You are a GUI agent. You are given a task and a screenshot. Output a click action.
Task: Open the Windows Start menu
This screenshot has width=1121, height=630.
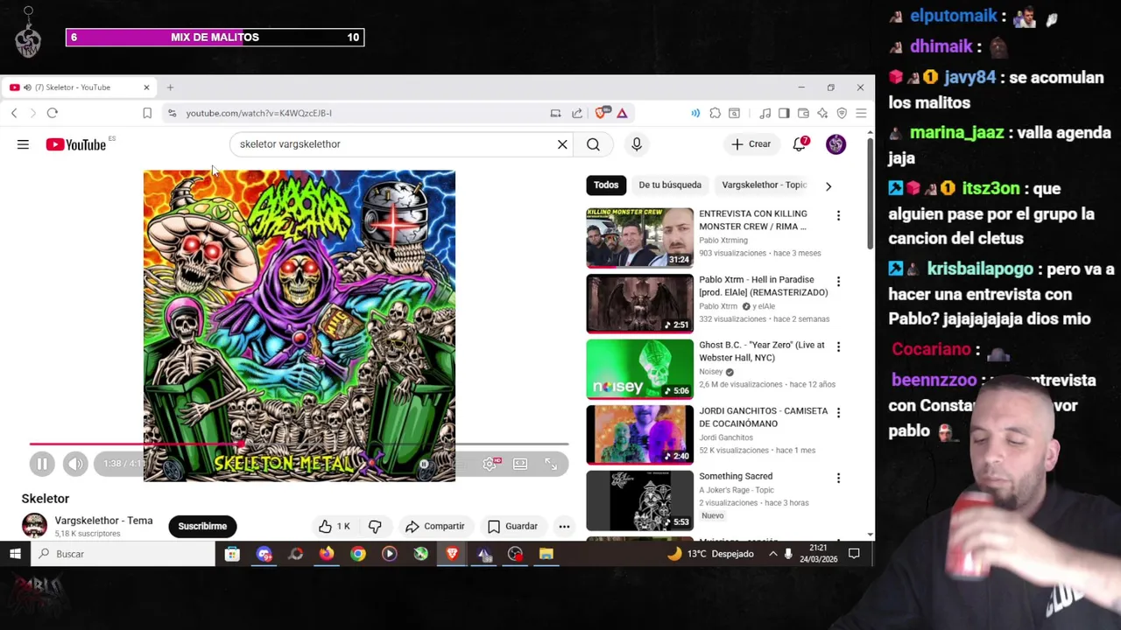point(15,554)
